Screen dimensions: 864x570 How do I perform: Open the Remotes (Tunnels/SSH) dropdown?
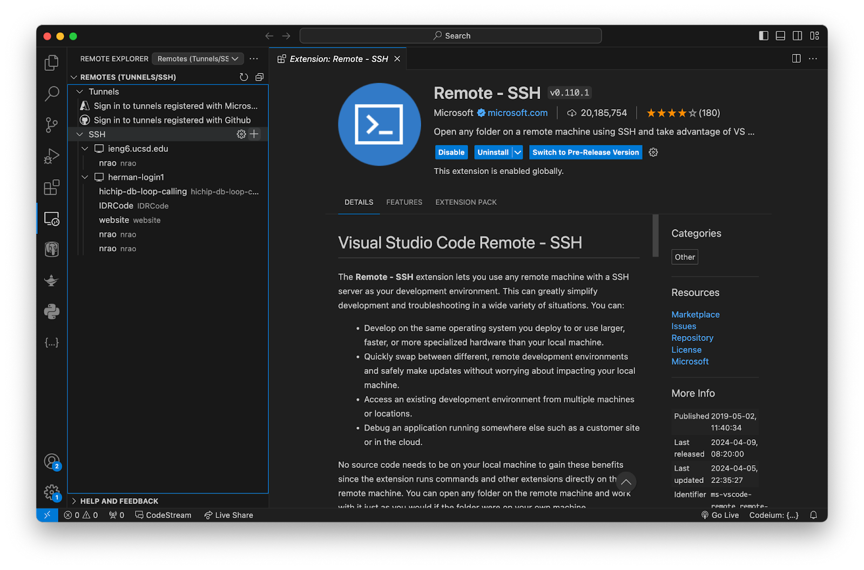point(198,59)
